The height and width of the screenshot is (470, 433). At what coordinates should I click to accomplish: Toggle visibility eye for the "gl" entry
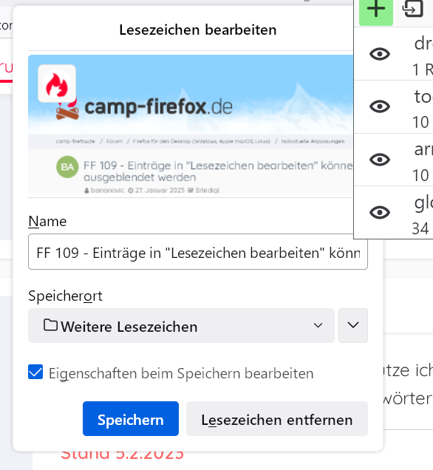(380, 213)
